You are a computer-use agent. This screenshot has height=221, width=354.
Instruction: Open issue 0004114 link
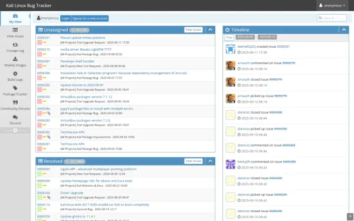[x=43, y=204]
